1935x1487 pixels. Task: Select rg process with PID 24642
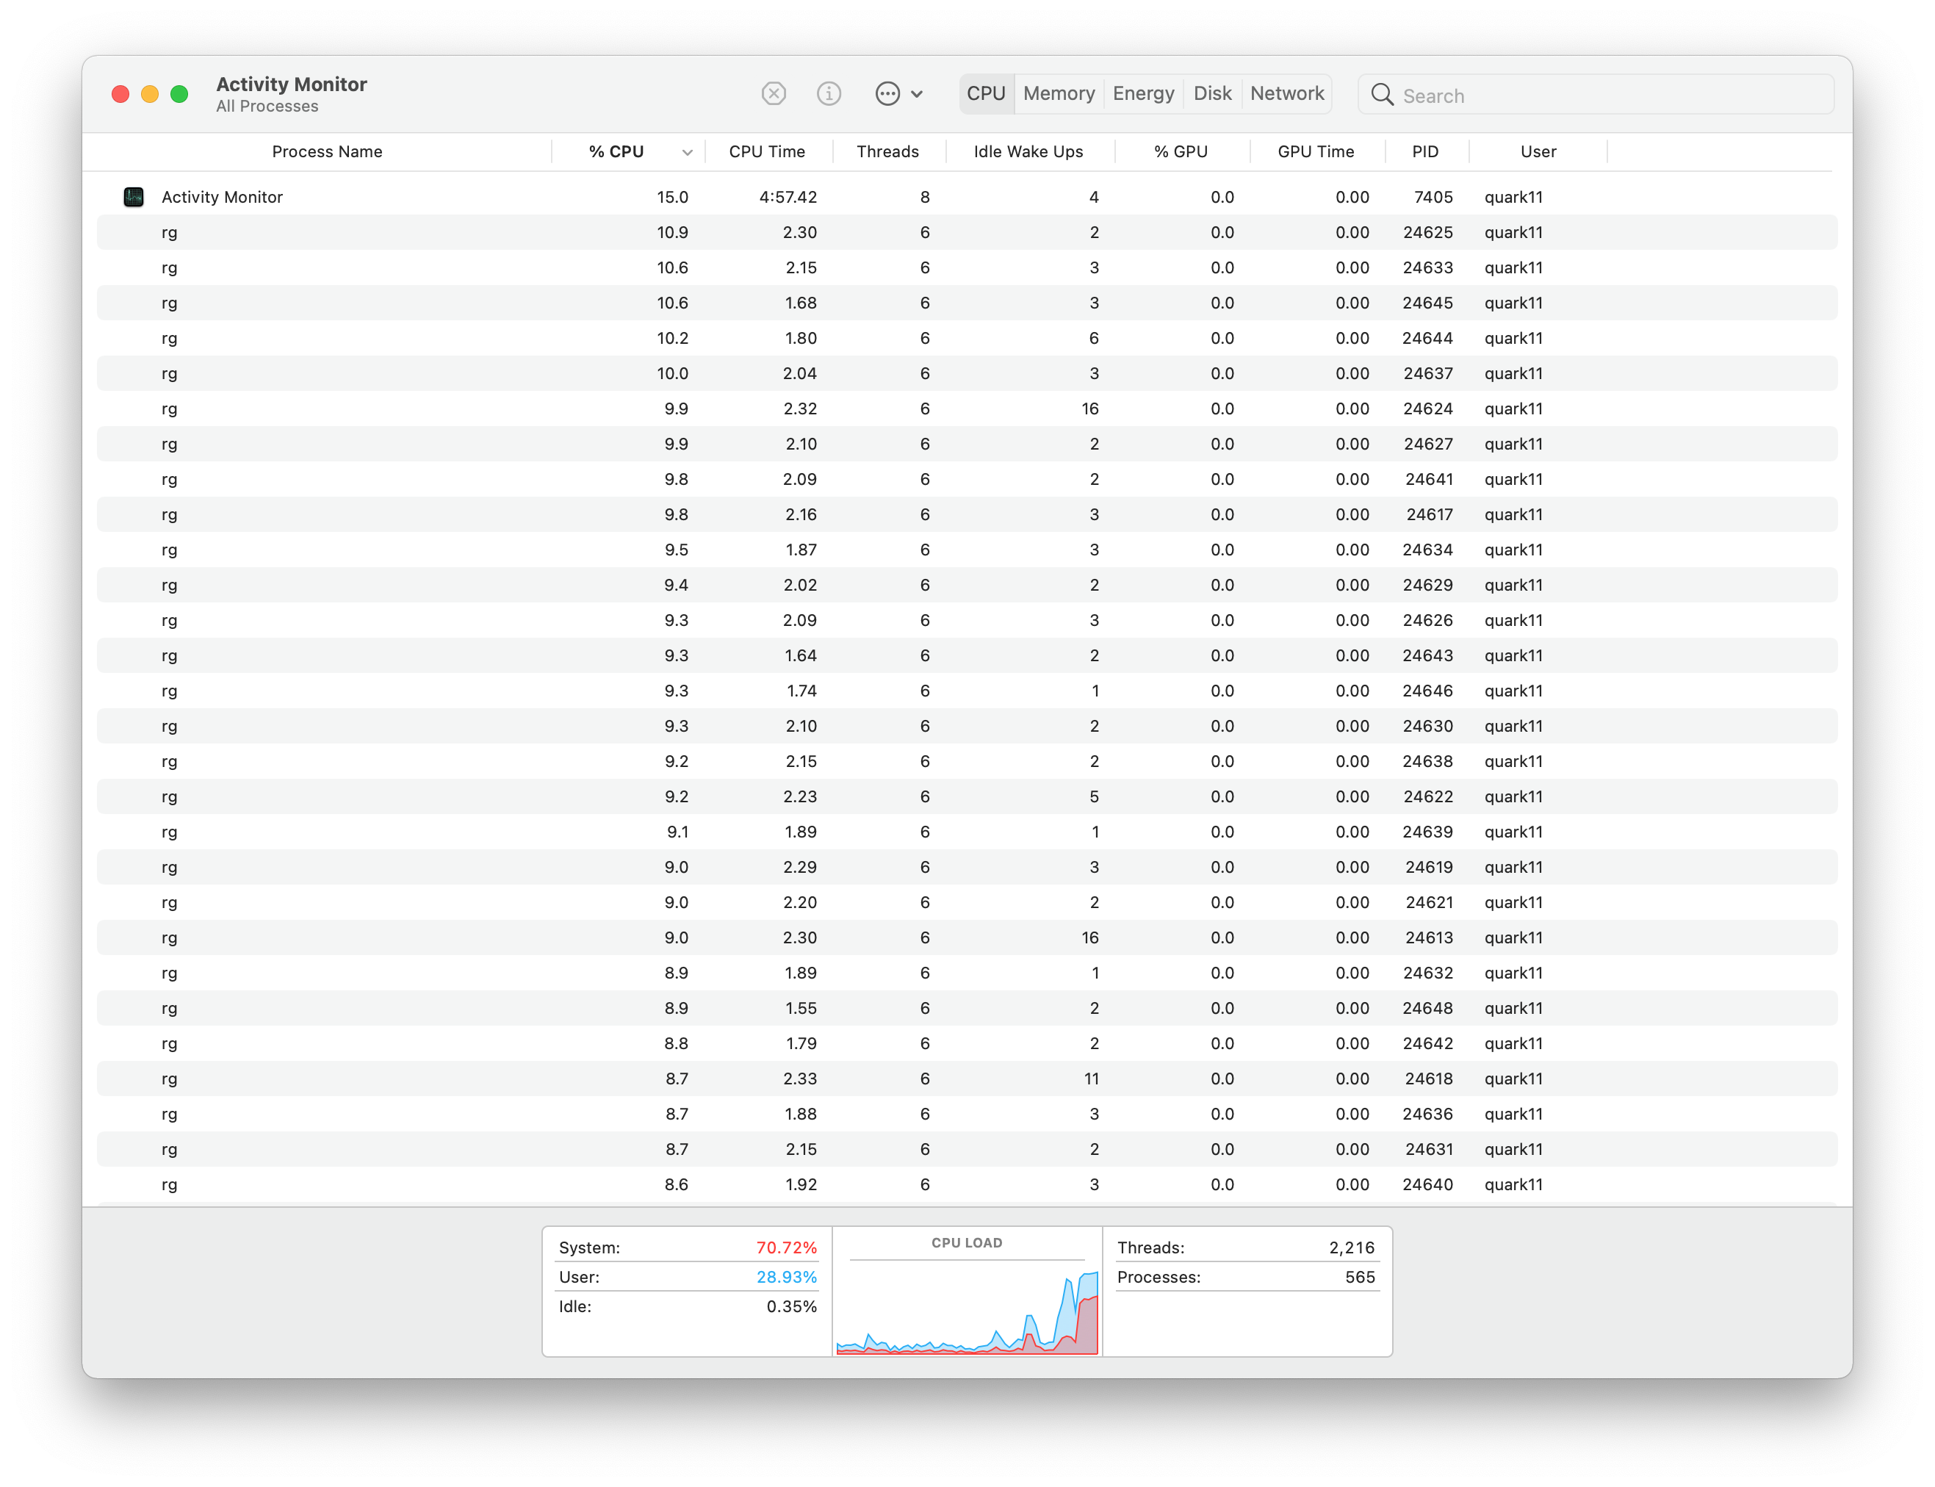point(967,1043)
